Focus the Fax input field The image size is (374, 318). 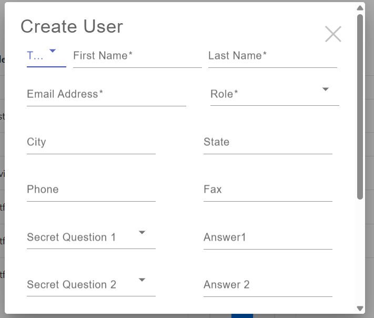pyautogui.click(x=267, y=190)
